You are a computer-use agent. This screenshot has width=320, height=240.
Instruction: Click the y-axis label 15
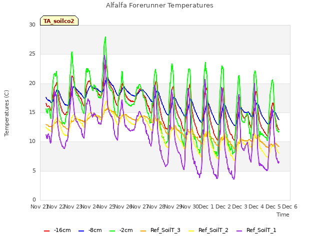pyautogui.click(x=32, y=112)
